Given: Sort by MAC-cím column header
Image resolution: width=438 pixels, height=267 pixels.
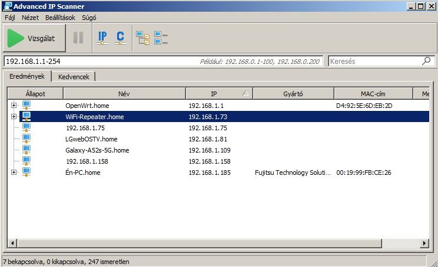Looking at the screenshot, I should (373, 94).
